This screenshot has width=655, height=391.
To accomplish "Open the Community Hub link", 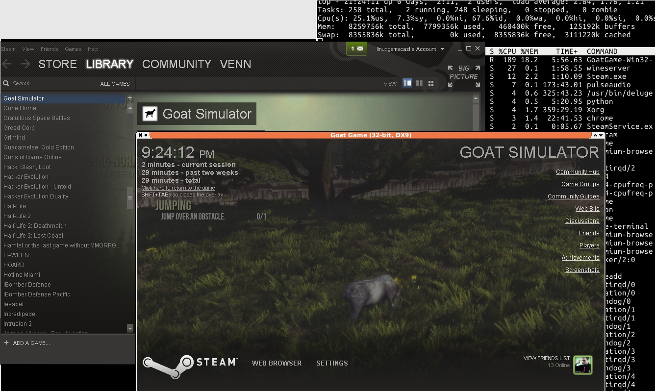I will 578,172.
